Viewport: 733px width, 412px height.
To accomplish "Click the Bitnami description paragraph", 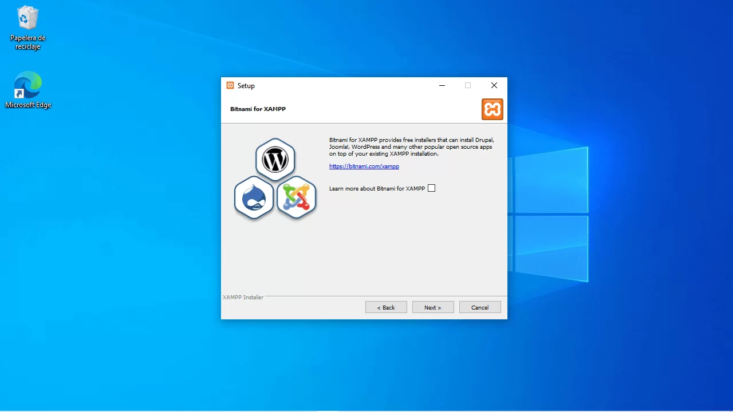I will coord(411,146).
